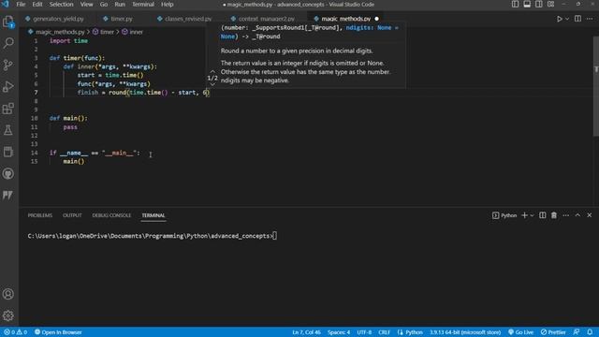599x337 pixels.
Task: Select the TERMINAL panel tab
Action: tap(153, 215)
